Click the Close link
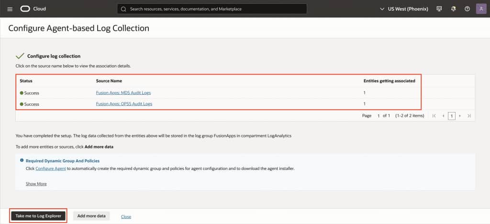 pyautogui.click(x=126, y=216)
